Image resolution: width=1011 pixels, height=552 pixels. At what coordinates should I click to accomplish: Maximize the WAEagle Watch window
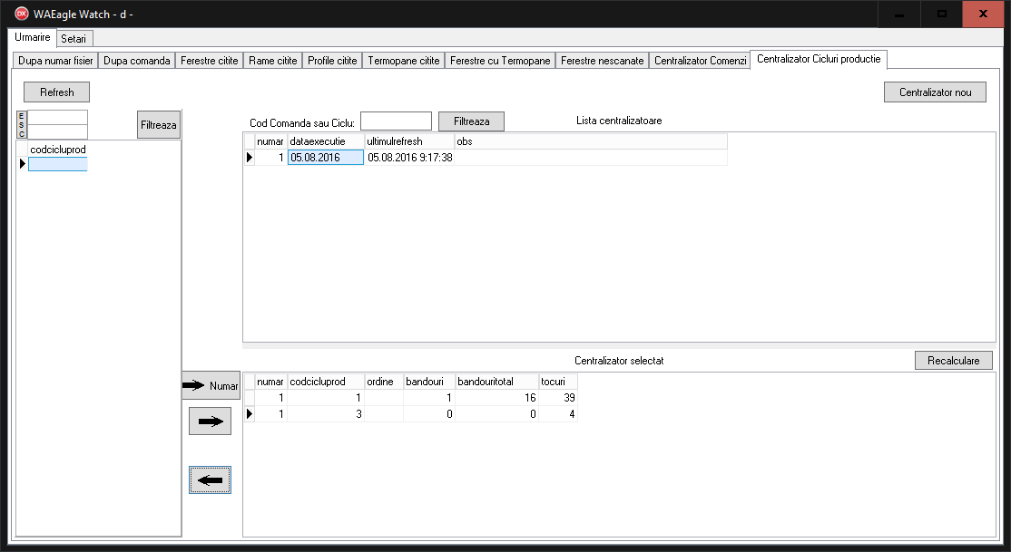pos(941,14)
